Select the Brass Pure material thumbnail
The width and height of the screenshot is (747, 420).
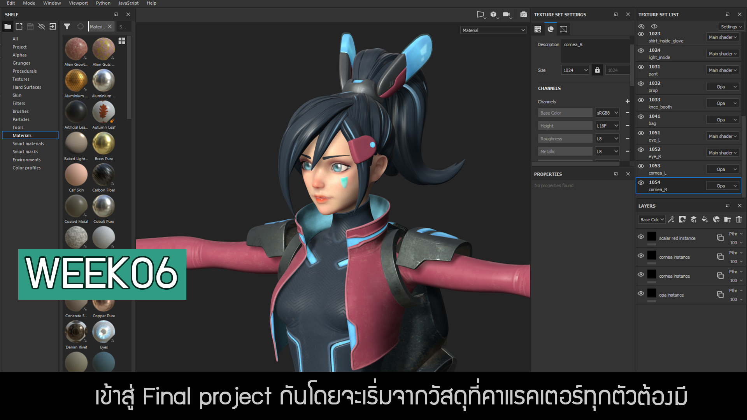tap(103, 143)
